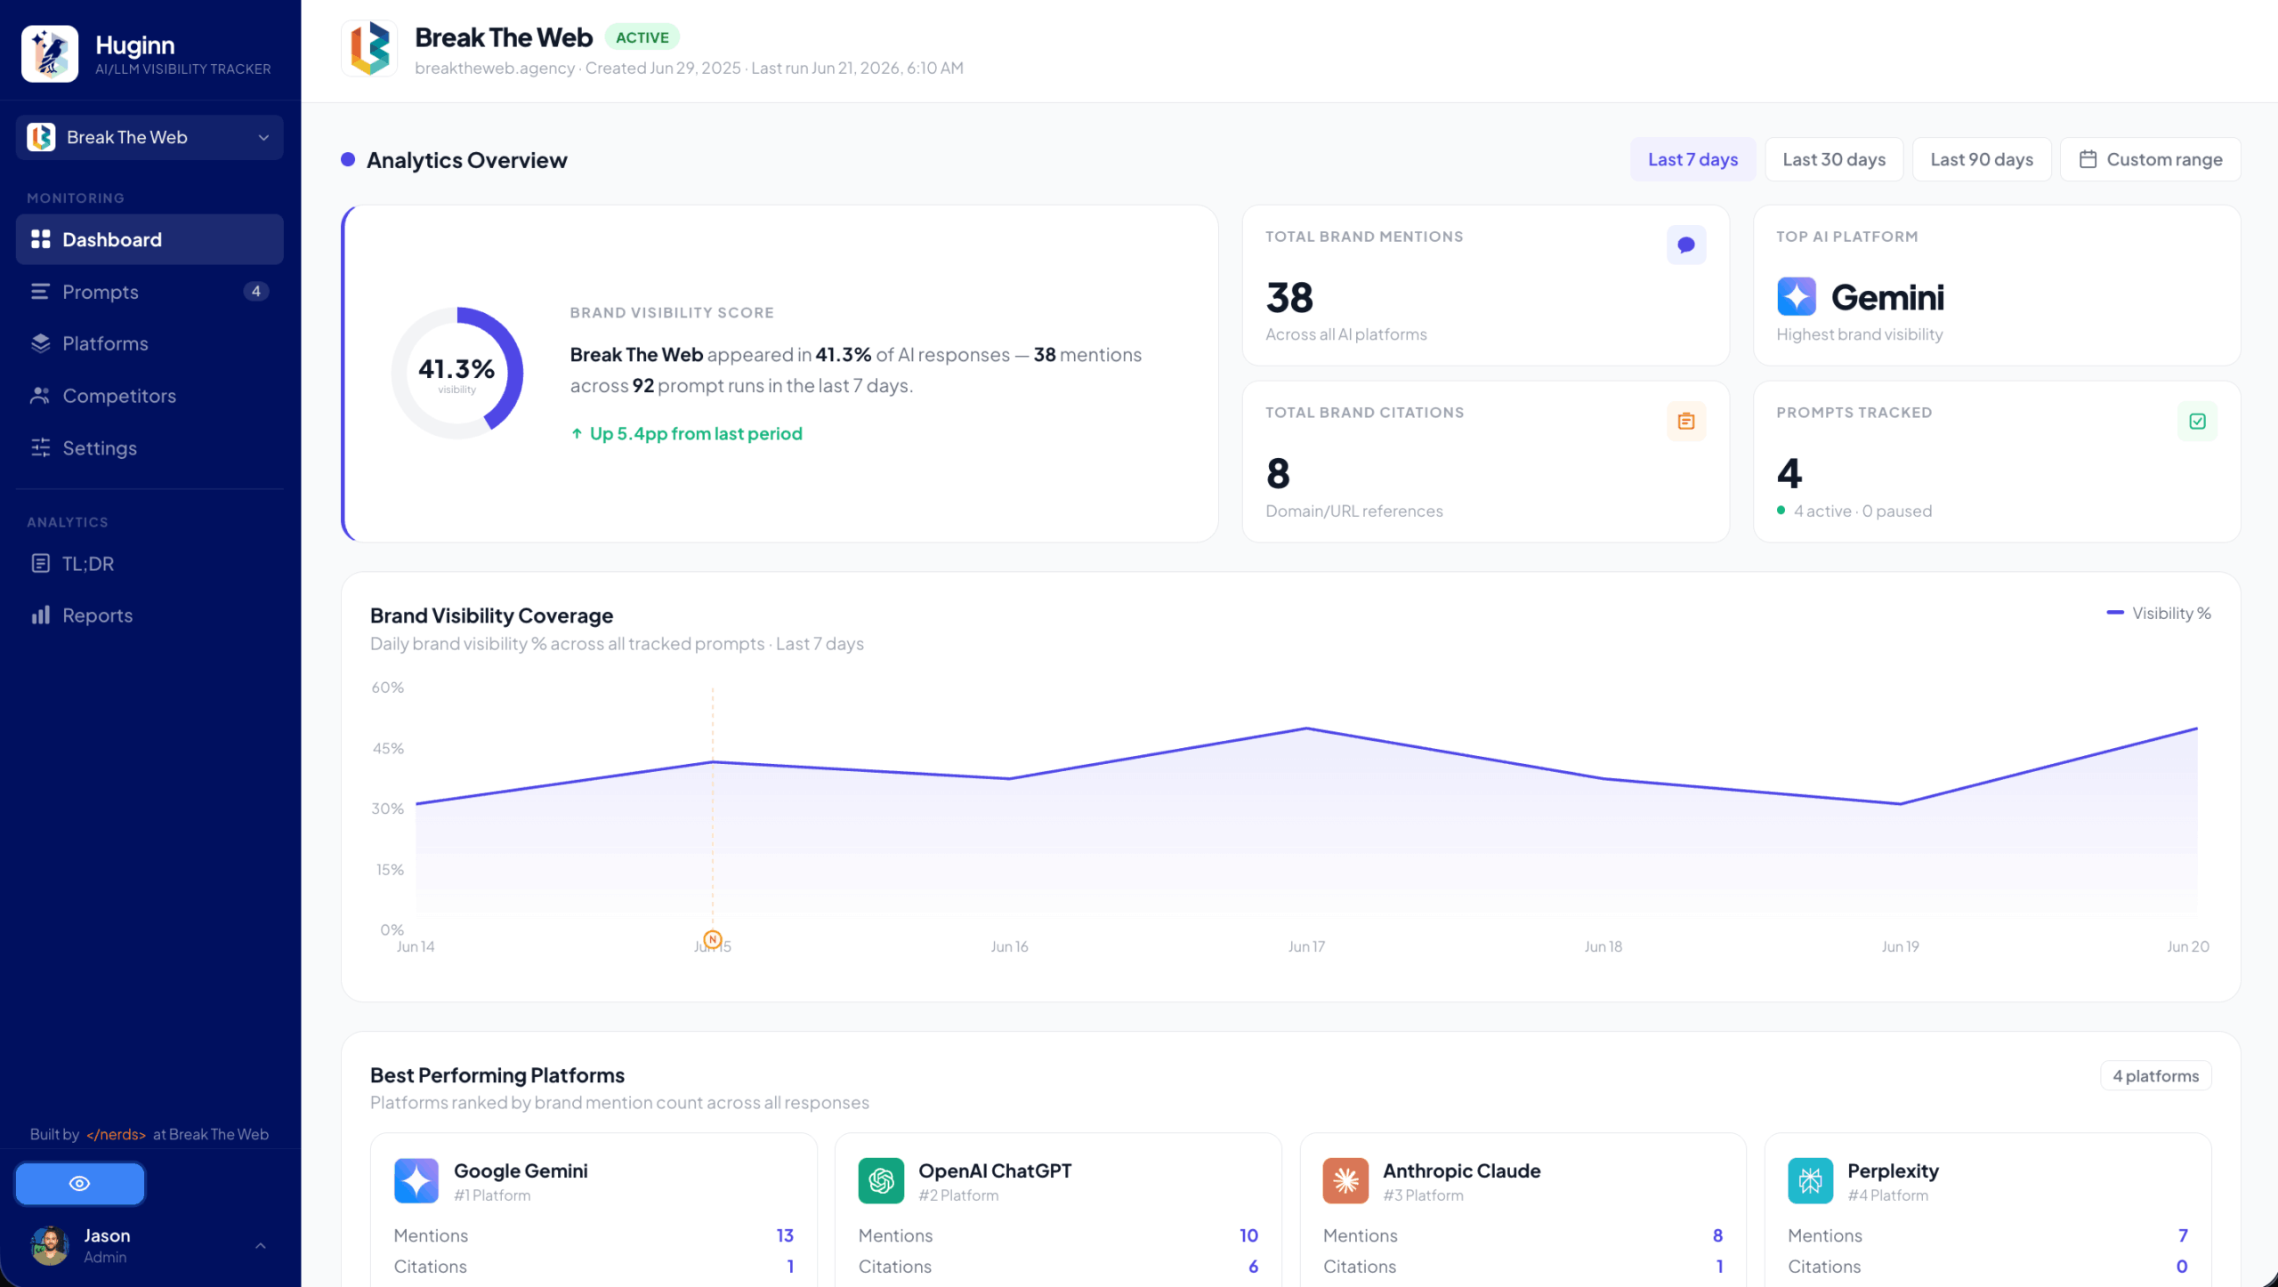Image resolution: width=2278 pixels, height=1287 pixels.
Task: Open the Custom range picker
Action: [x=2151, y=159]
